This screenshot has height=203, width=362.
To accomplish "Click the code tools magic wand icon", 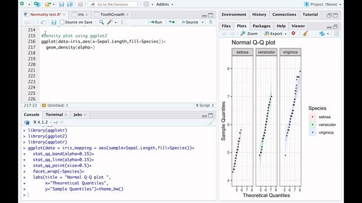I will coord(110,22).
